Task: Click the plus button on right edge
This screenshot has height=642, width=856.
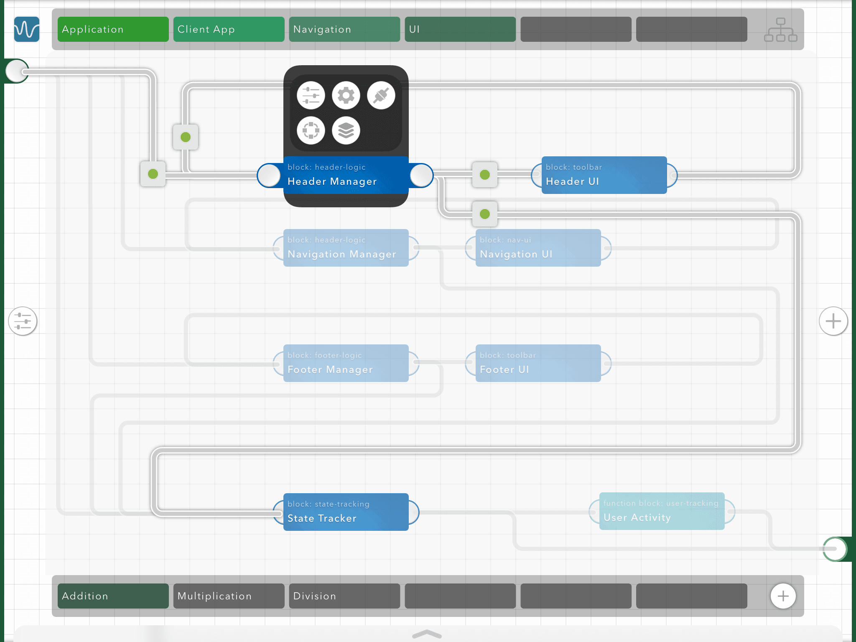Action: coord(833,321)
